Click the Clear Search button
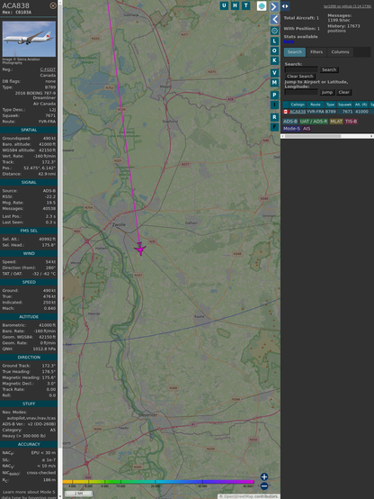The width and height of the screenshot is (374, 499). click(300, 77)
